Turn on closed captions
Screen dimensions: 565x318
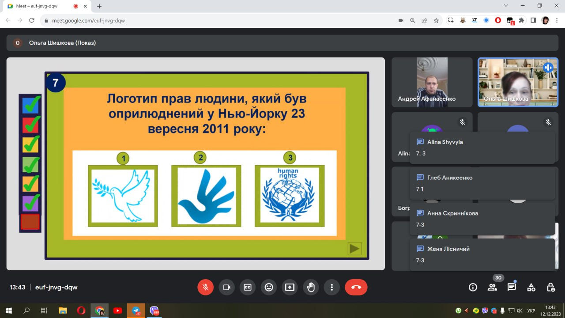(x=248, y=287)
